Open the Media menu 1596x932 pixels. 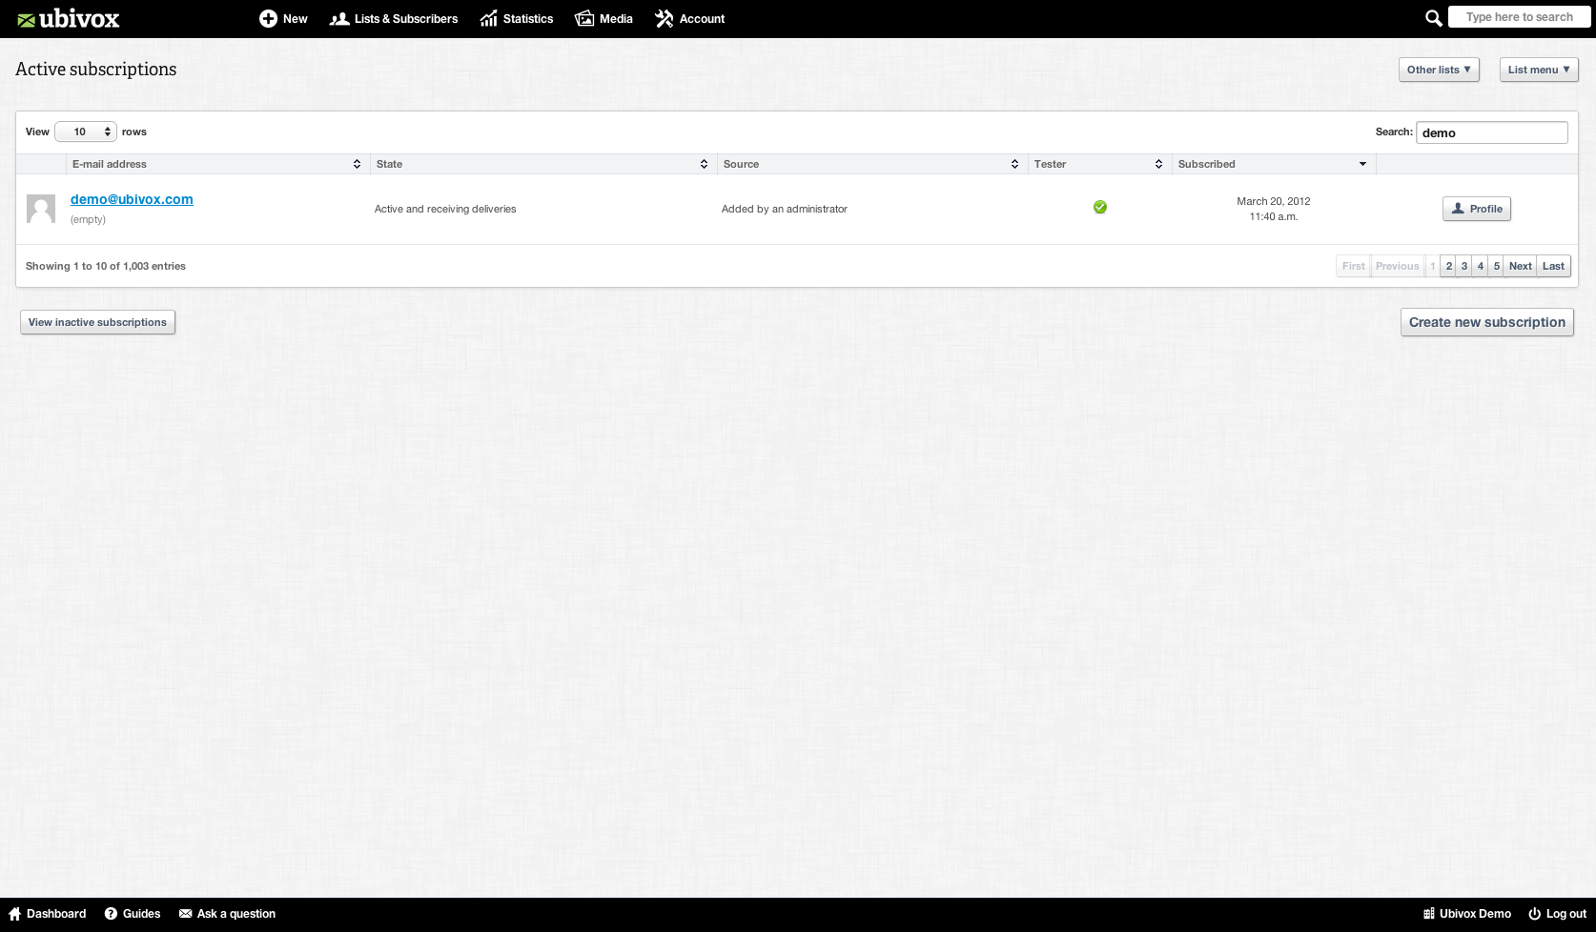click(604, 18)
